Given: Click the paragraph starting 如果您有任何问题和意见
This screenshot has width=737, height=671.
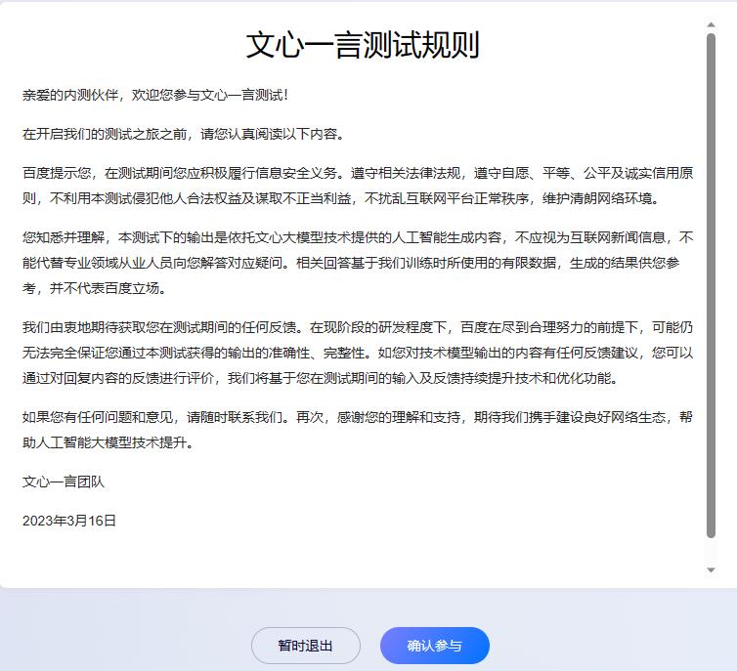Looking at the screenshot, I should click(x=358, y=430).
